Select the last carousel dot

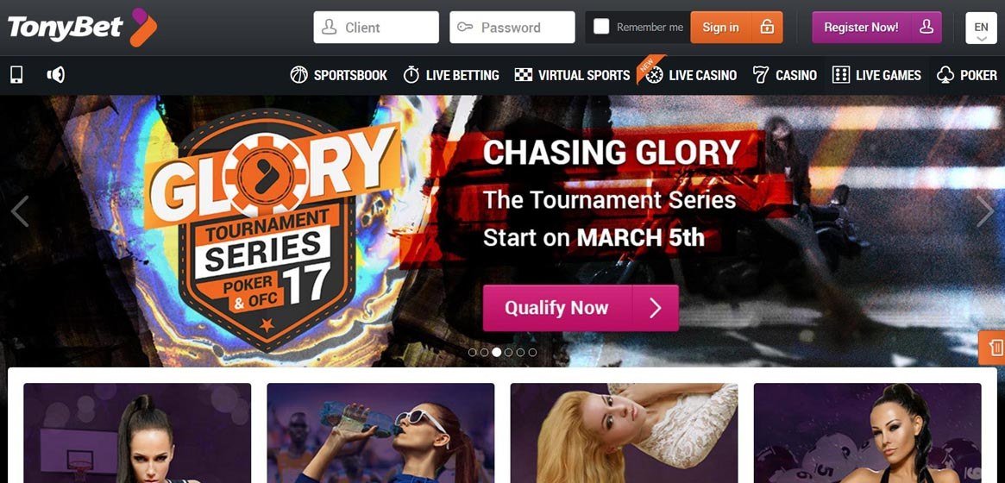coord(532,352)
